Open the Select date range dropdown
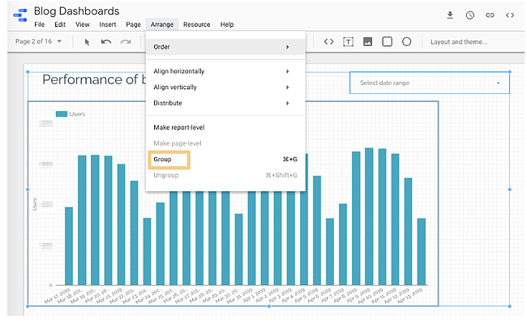Screen dimensions: 527x324 pyautogui.click(x=429, y=83)
